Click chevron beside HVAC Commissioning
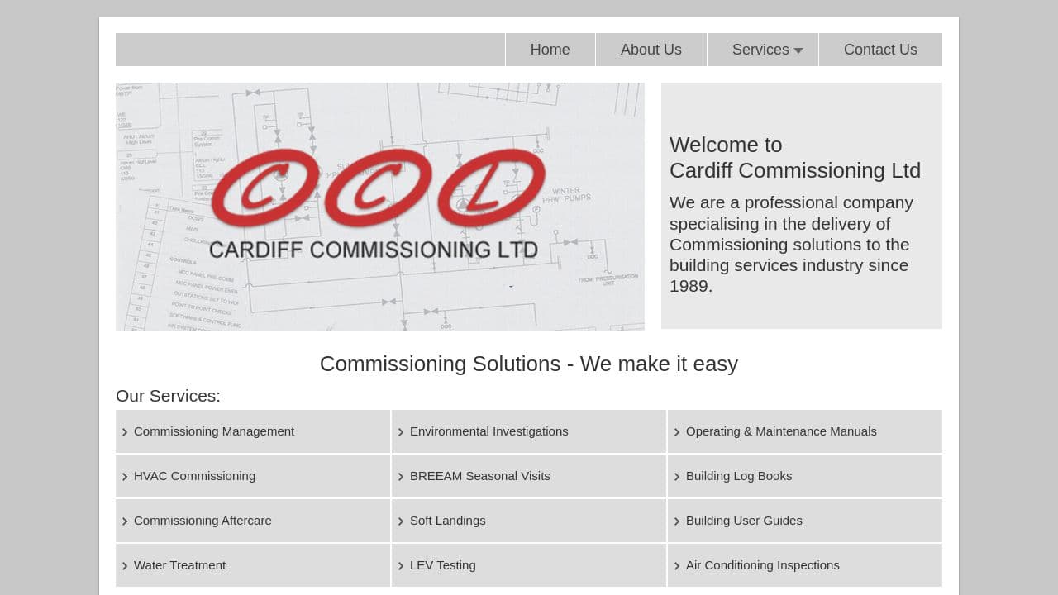The width and height of the screenshot is (1058, 595). click(125, 477)
